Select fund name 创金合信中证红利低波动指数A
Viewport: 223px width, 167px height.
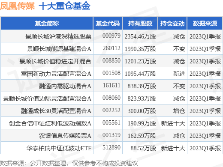click(x=50, y=123)
